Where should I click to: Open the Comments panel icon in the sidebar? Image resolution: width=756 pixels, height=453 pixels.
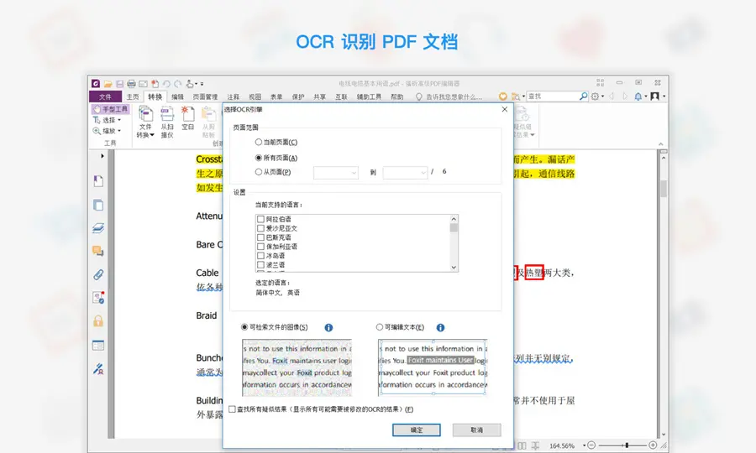pos(98,251)
